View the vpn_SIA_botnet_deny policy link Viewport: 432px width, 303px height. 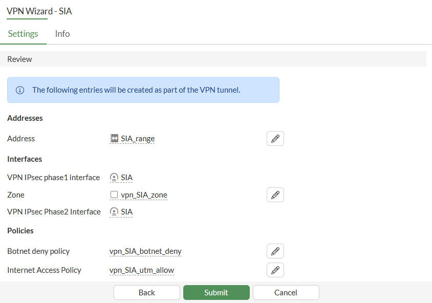[145, 251]
